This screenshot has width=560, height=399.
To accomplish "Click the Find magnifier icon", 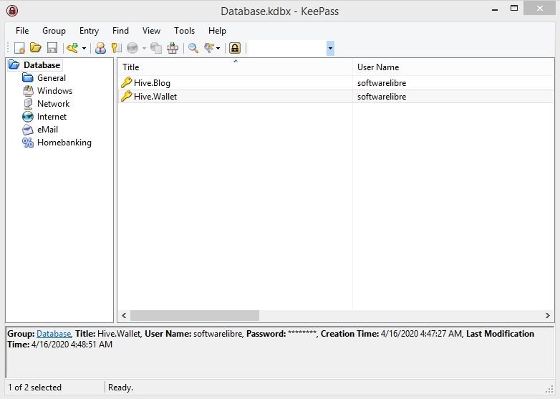I will click(x=193, y=48).
